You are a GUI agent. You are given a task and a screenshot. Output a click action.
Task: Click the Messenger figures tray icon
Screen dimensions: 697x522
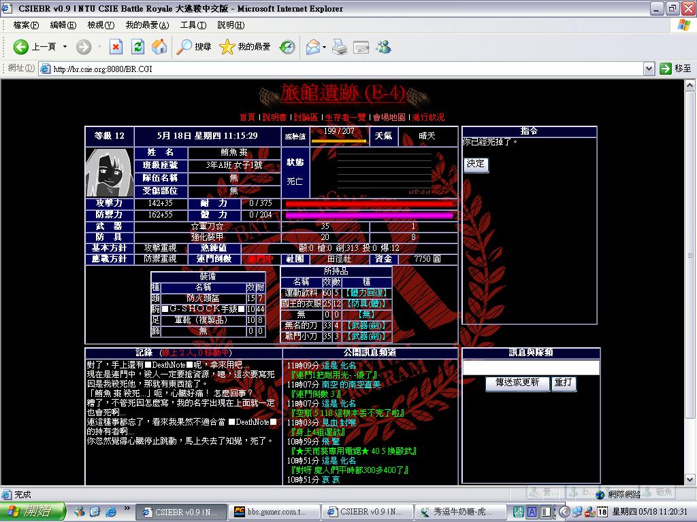click(590, 512)
